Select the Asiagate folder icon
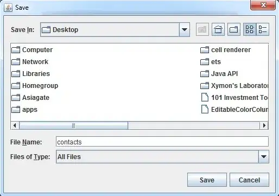The height and width of the screenshot is (196, 279). click(x=16, y=98)
